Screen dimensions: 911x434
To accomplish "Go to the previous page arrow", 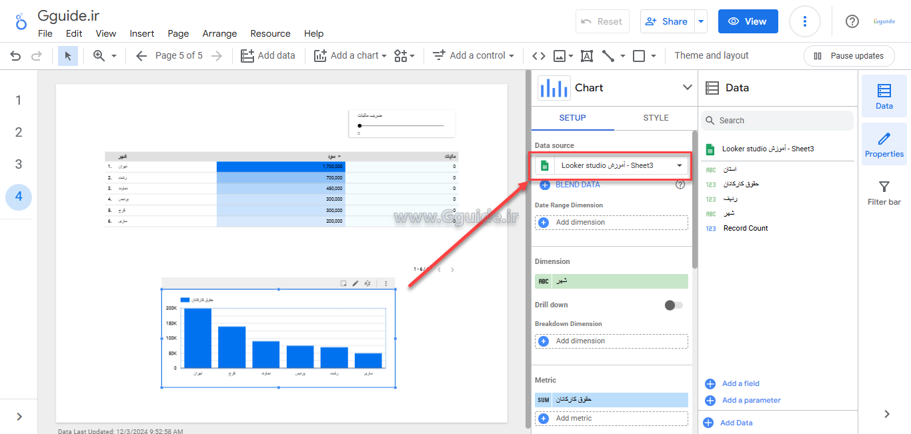I will pyautogui.click(x=141, y=56).
